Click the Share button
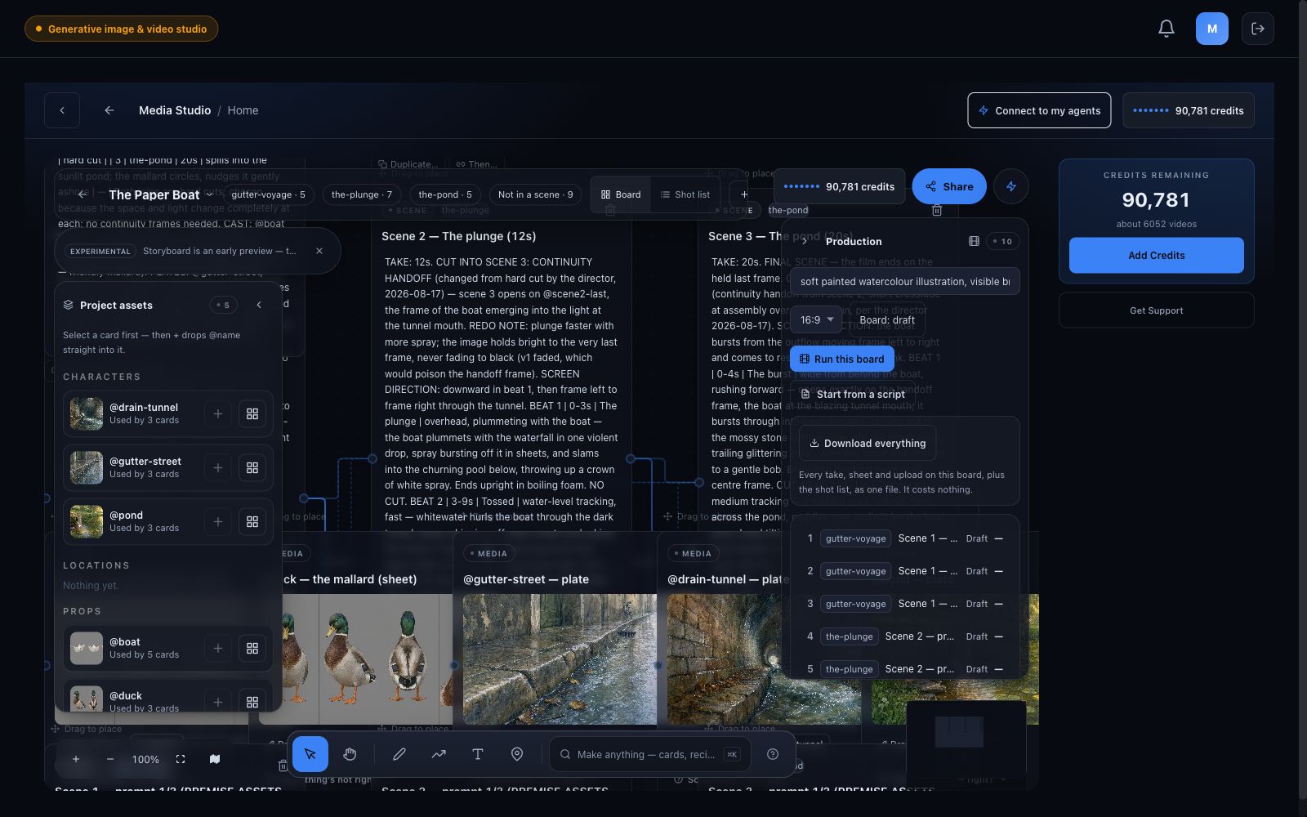 [949, 186]
